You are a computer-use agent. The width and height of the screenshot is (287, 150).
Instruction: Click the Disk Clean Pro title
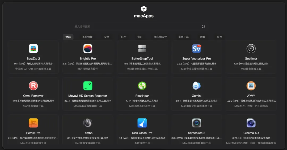pyautogui.click(x=142, y=133)
